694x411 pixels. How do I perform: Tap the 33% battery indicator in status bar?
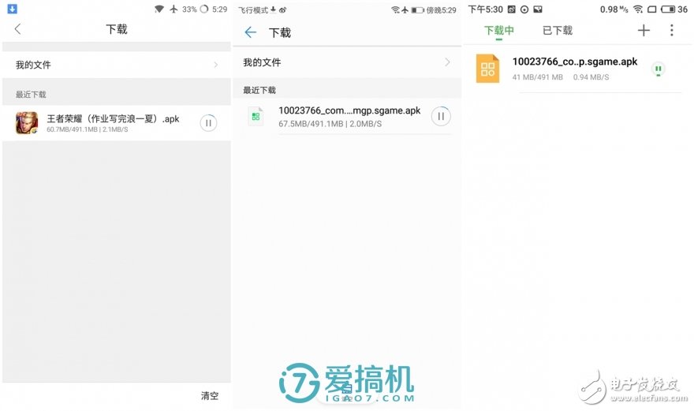pyautogui.click(x=189, y=9)
